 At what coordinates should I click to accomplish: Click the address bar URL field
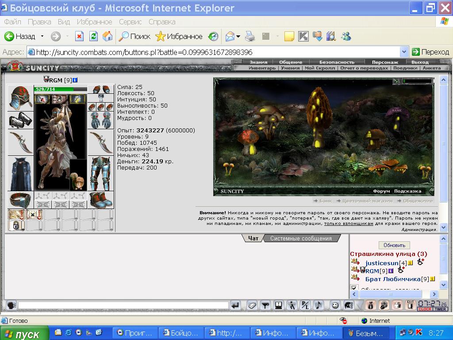(x=214, y=52)
